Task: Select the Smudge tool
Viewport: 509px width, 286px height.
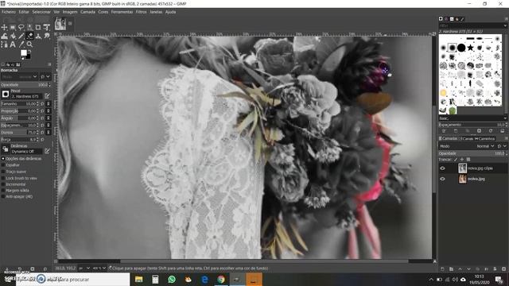Action: [x=46, y=36]
